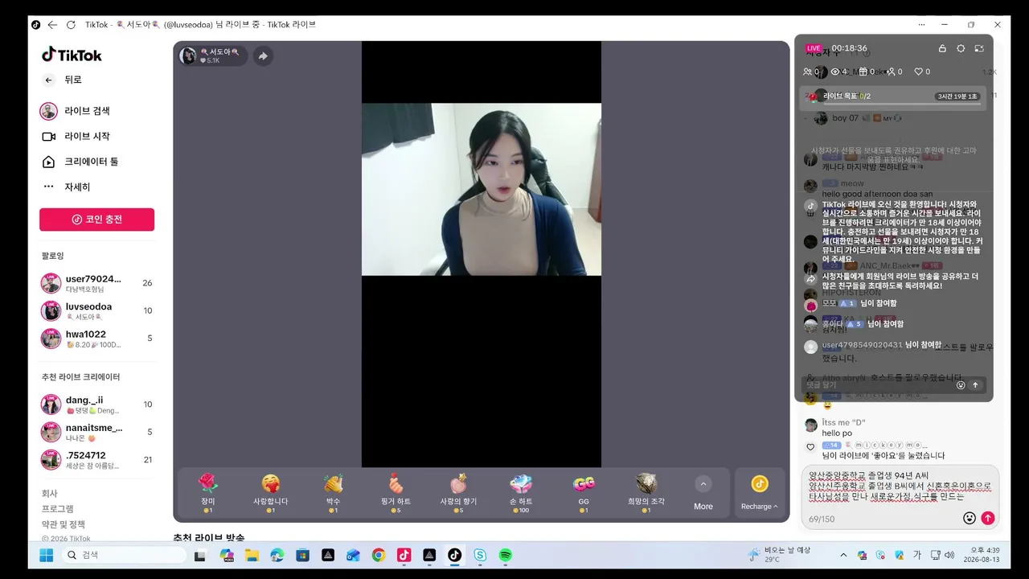Open File Explorer from the taskbar
This screenshot has height=579, width=1029.
point(252,555)
